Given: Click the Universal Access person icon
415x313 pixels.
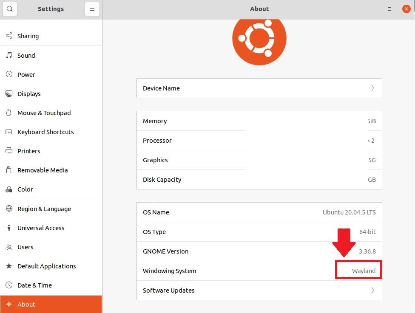Looking at the screenshot, I should (x=9, y=228).
